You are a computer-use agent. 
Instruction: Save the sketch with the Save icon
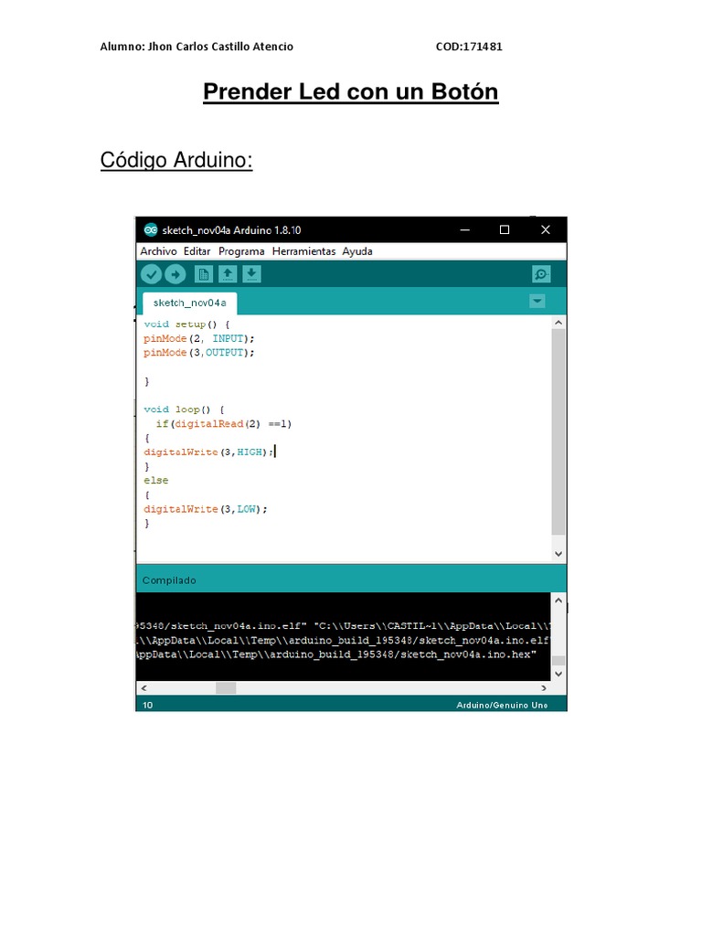point(251,274)
